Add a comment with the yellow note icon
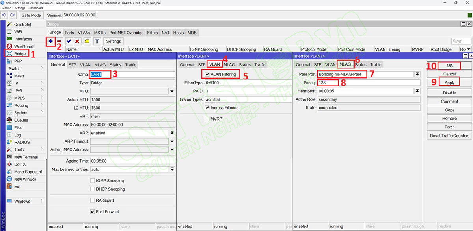Screen dimensions: 473x231 [87, 41]
